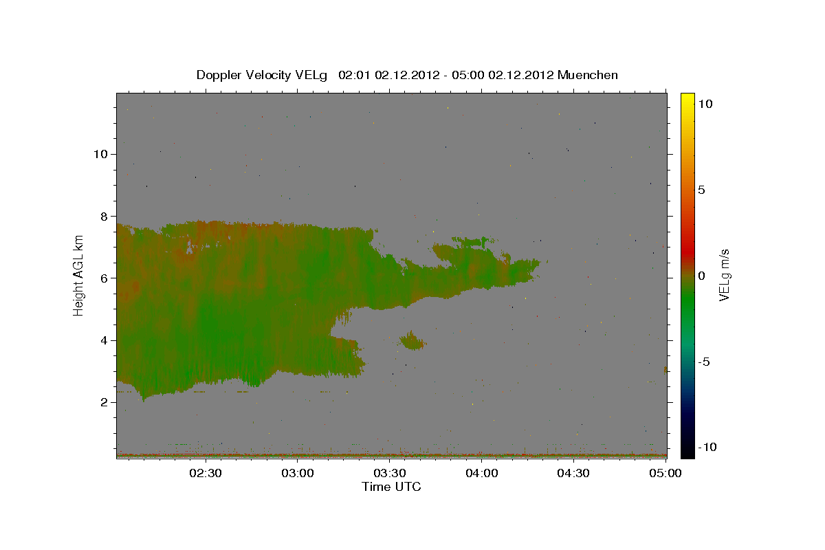Click the "Muenchen" location text in title

coord(588,75)
